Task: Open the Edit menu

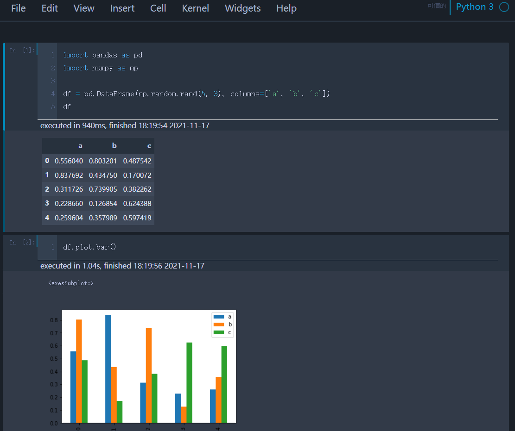Action: [50, 8]
